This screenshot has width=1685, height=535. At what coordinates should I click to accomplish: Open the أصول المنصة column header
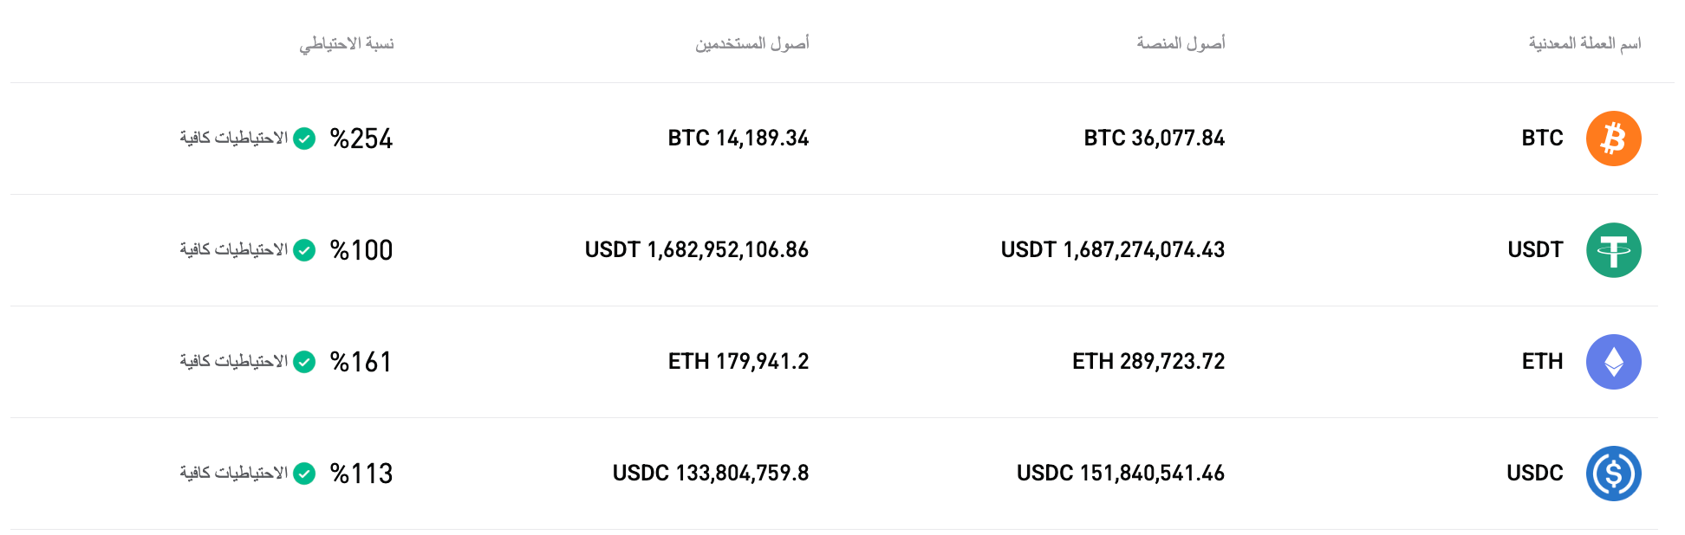point(1182,42)
